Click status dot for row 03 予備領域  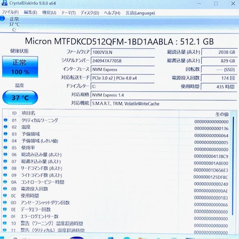6,134
